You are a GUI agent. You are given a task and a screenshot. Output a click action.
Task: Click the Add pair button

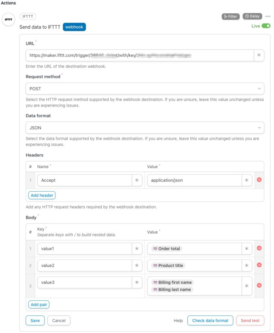[39, 304]
